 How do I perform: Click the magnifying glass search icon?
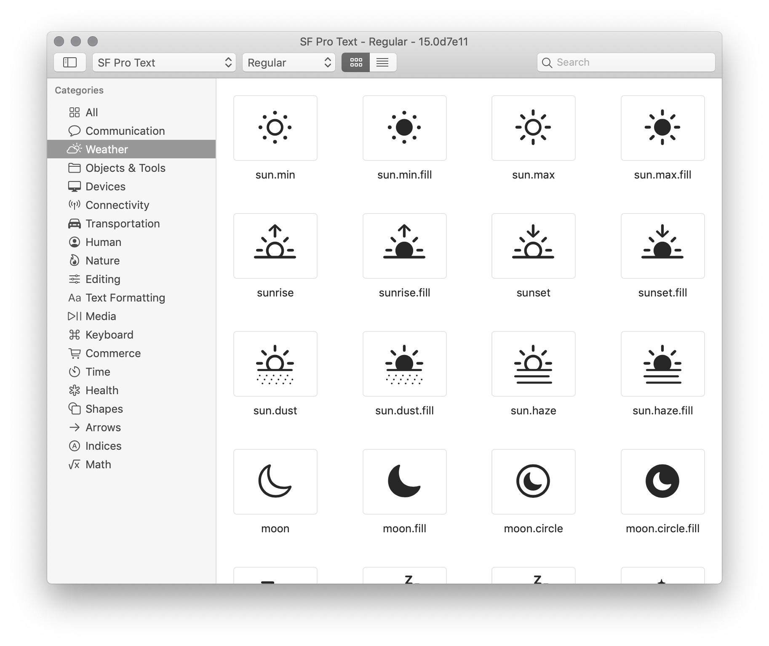547,63
